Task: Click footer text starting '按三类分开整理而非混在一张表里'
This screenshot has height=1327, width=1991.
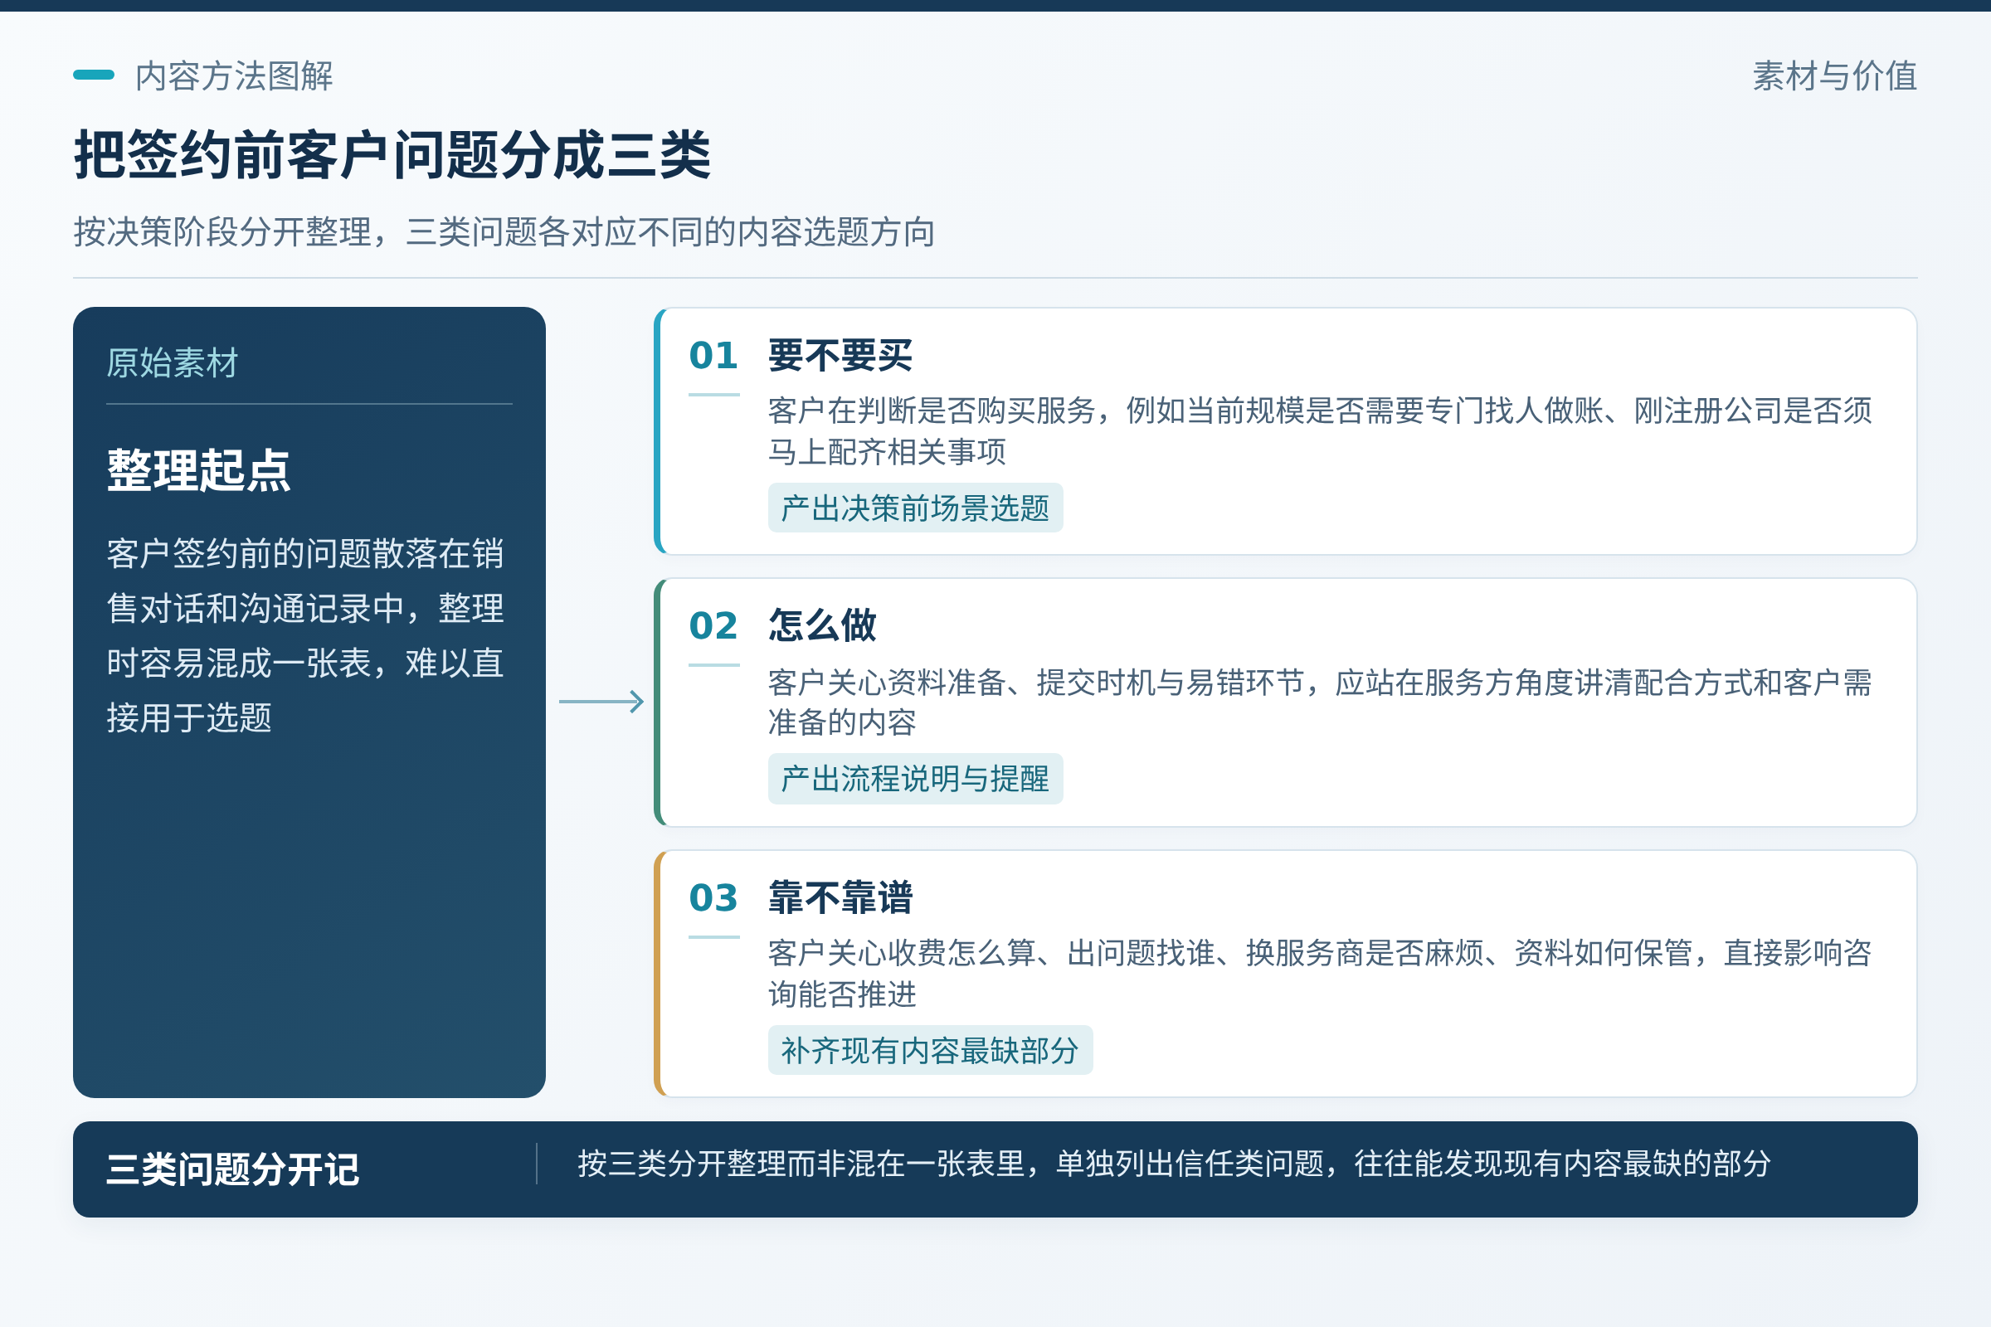Action: [x=1174, y=1164]
